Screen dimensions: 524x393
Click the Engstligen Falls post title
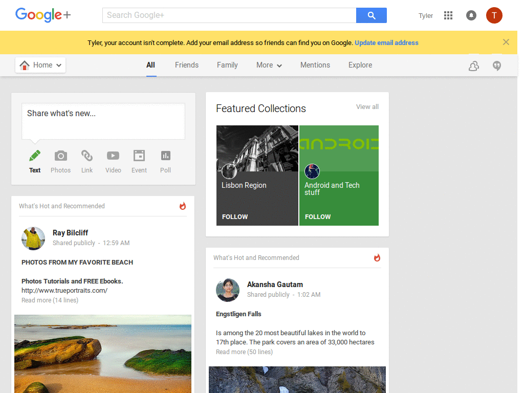coord(238,314)
